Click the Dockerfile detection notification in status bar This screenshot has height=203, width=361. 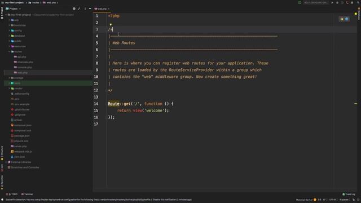coord(99,200)
